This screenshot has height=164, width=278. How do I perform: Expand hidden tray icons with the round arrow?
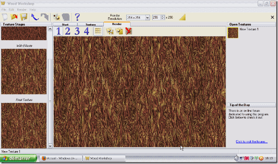click(236, 158)
